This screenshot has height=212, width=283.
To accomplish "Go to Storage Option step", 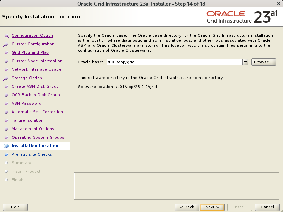I will tap(27, 78).
